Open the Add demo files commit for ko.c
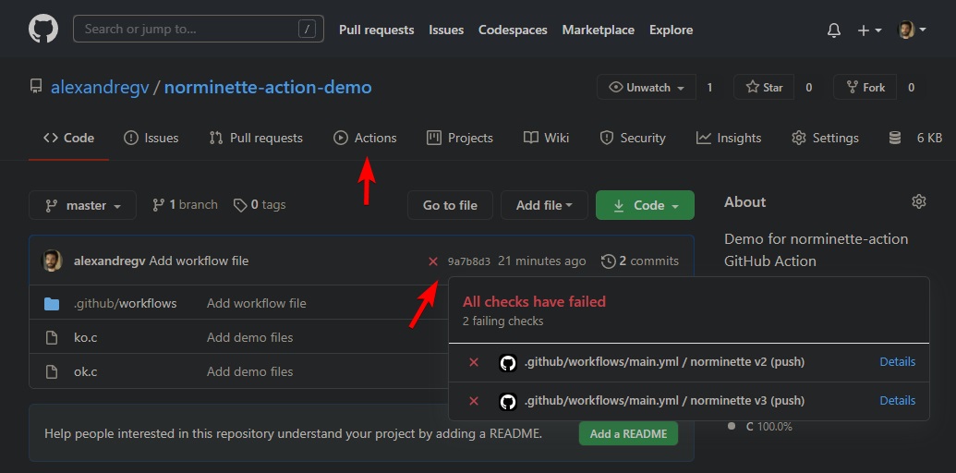The width and height of the screenshot is (956, 473). 250,337
